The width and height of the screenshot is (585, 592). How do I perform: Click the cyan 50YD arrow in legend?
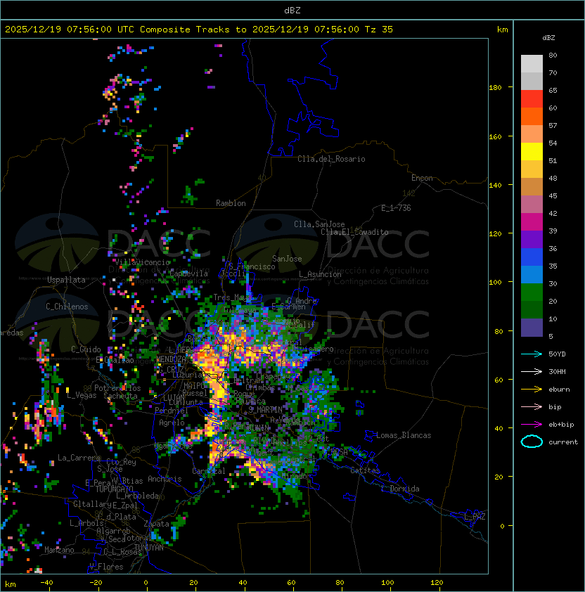[532, 354]
